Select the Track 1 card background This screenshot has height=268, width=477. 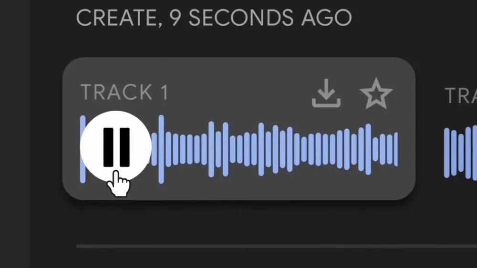tap(239, 129)
